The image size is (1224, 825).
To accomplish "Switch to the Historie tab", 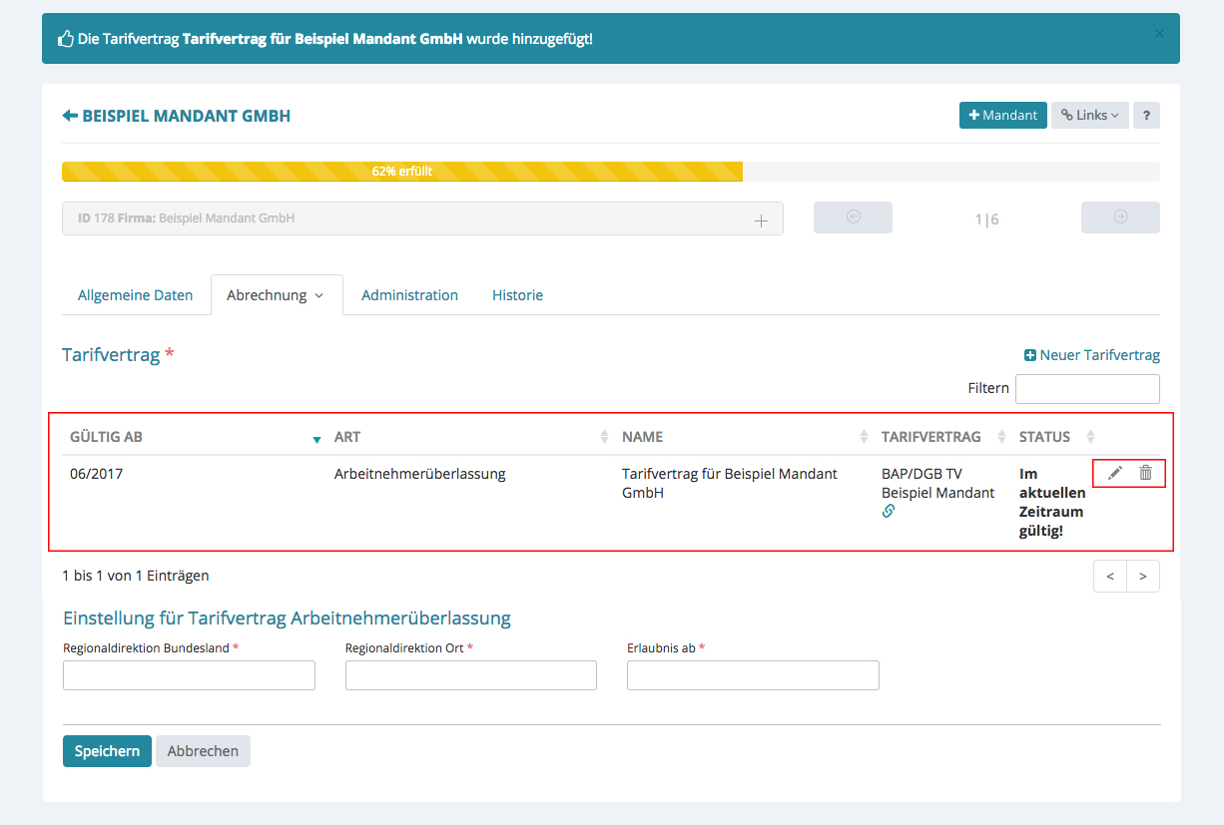I will point(517,295).
